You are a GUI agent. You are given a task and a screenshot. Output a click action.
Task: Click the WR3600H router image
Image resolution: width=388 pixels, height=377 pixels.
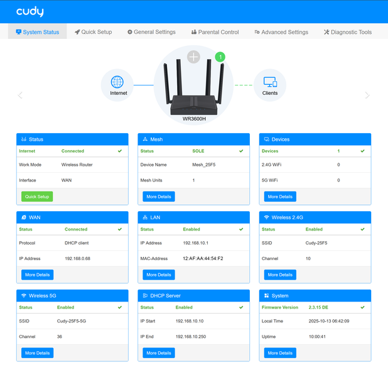(194, 87)
